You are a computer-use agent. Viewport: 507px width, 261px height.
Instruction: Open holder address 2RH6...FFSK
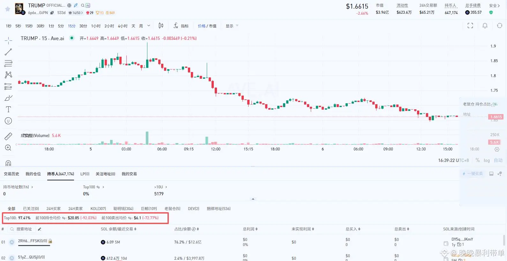(x=33, y=241)
